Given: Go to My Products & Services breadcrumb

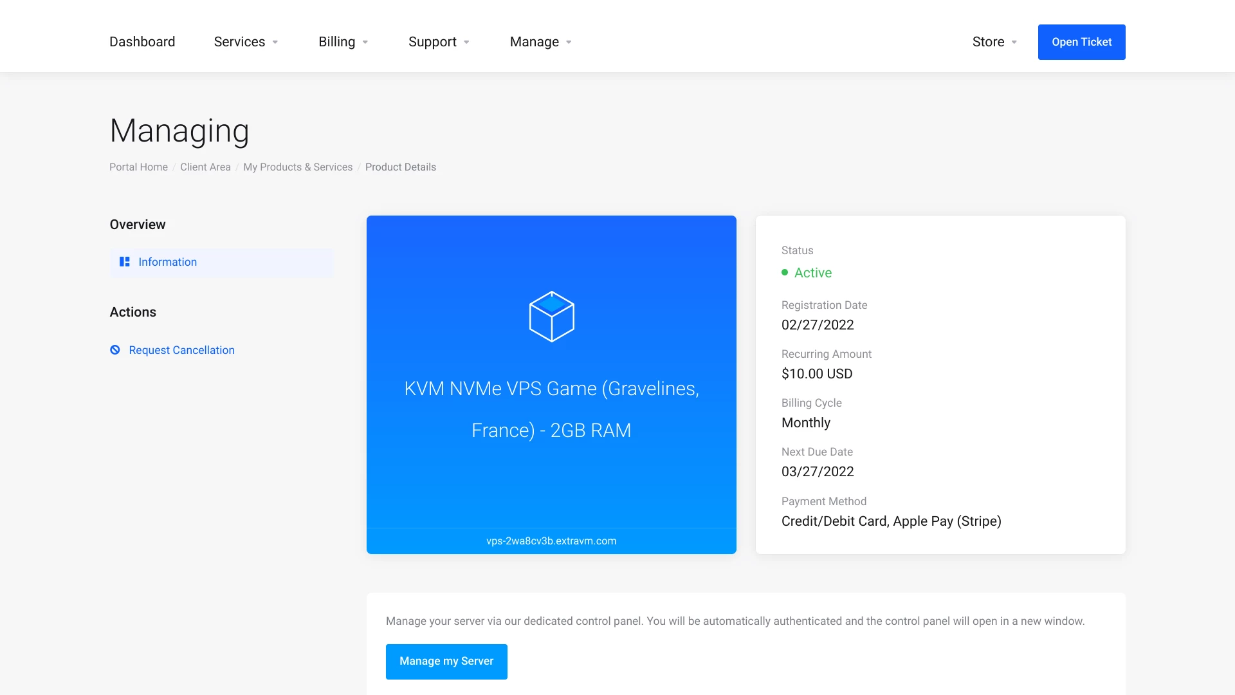Looking at the screenshot, I should point(298,167).
